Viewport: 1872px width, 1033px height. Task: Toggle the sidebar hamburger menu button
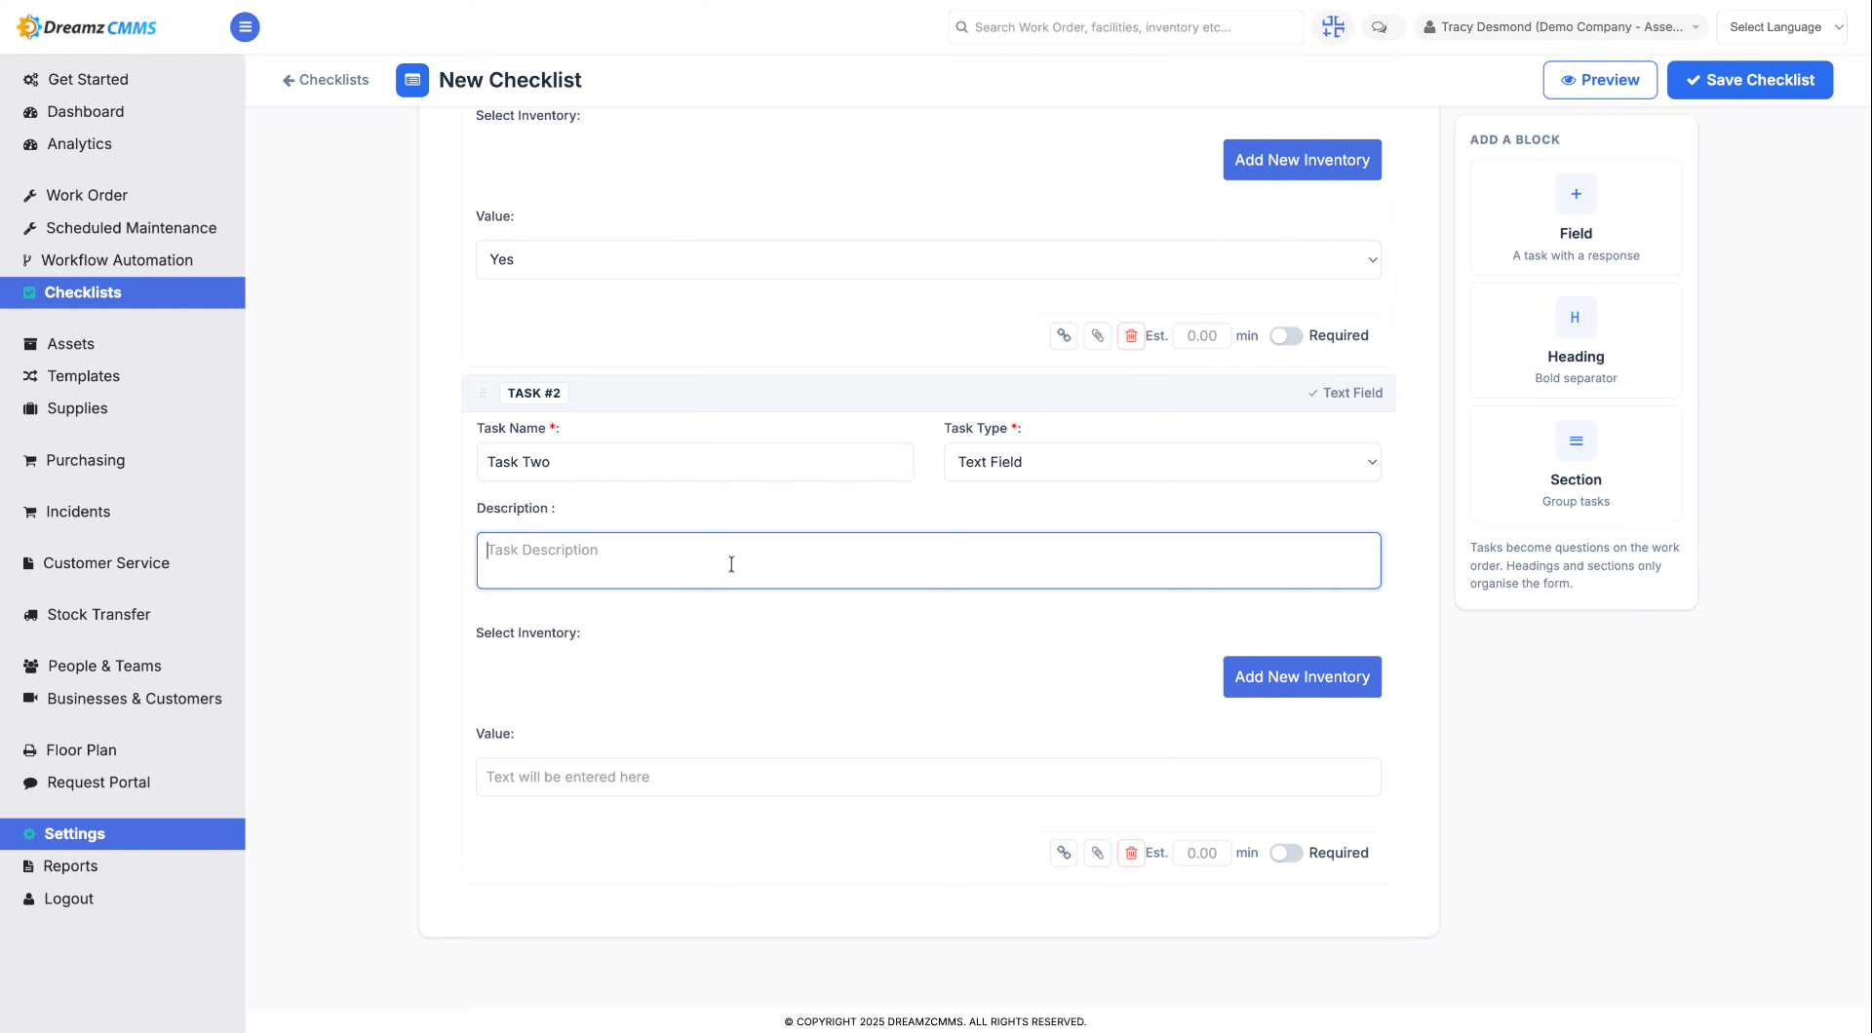click(x=245, y=27)
